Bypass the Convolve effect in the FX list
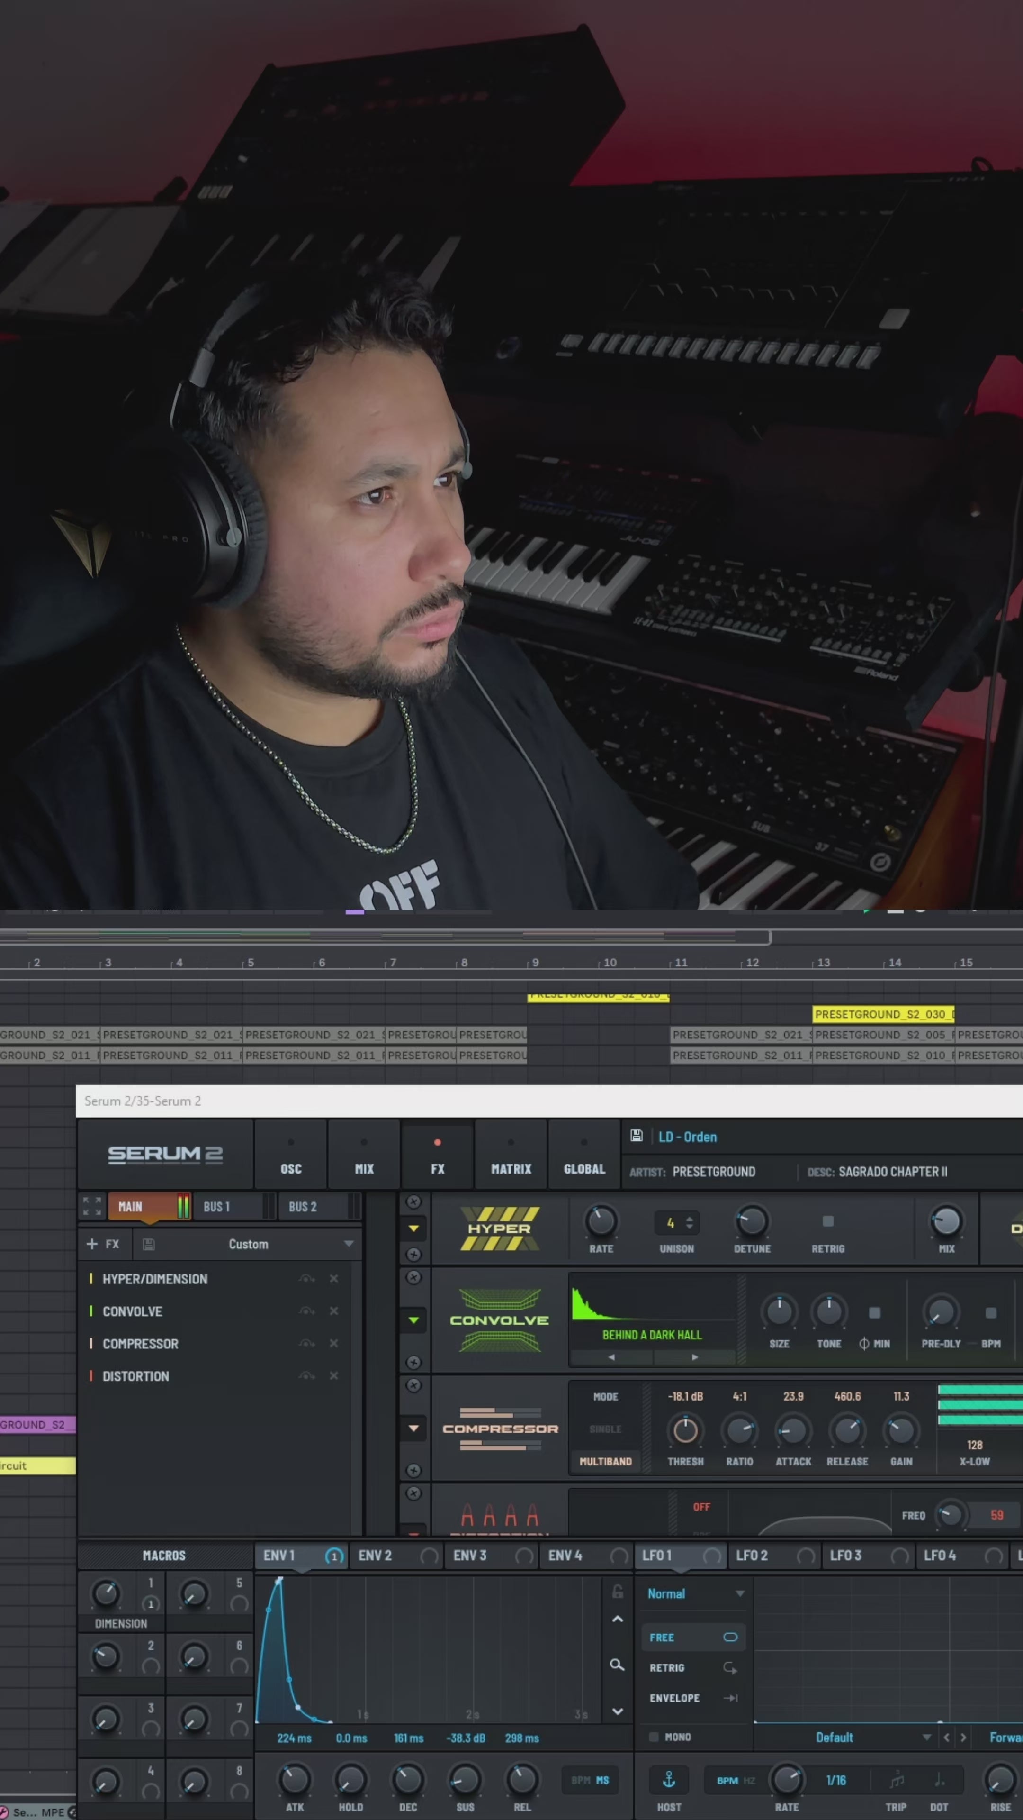Image resolution: width=1023 pixels, height=1820 pixels. tap(306, 1310)
